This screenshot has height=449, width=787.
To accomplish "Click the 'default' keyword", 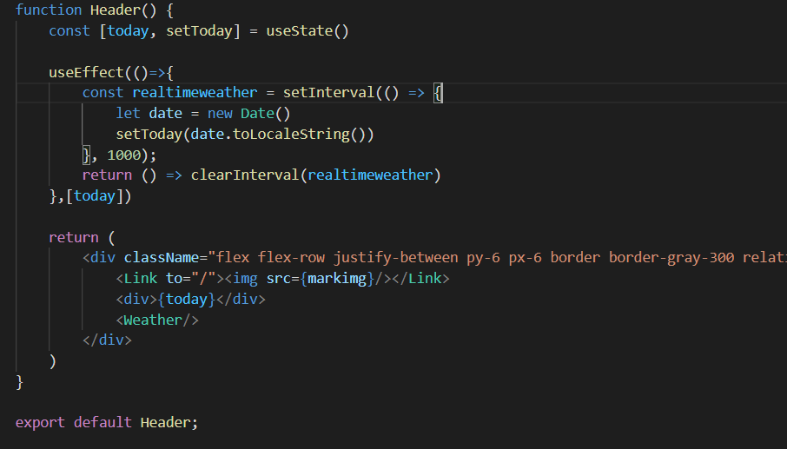I will tap(103, 422).
